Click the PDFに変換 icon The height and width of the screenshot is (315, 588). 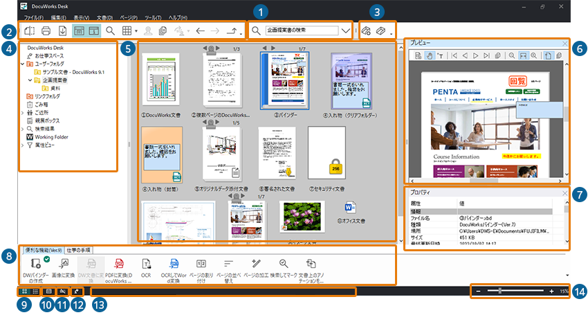click(x=119, y=264)
